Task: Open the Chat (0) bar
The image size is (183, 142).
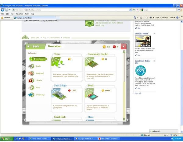Action: pyautogui.click(x=163, y=131)
